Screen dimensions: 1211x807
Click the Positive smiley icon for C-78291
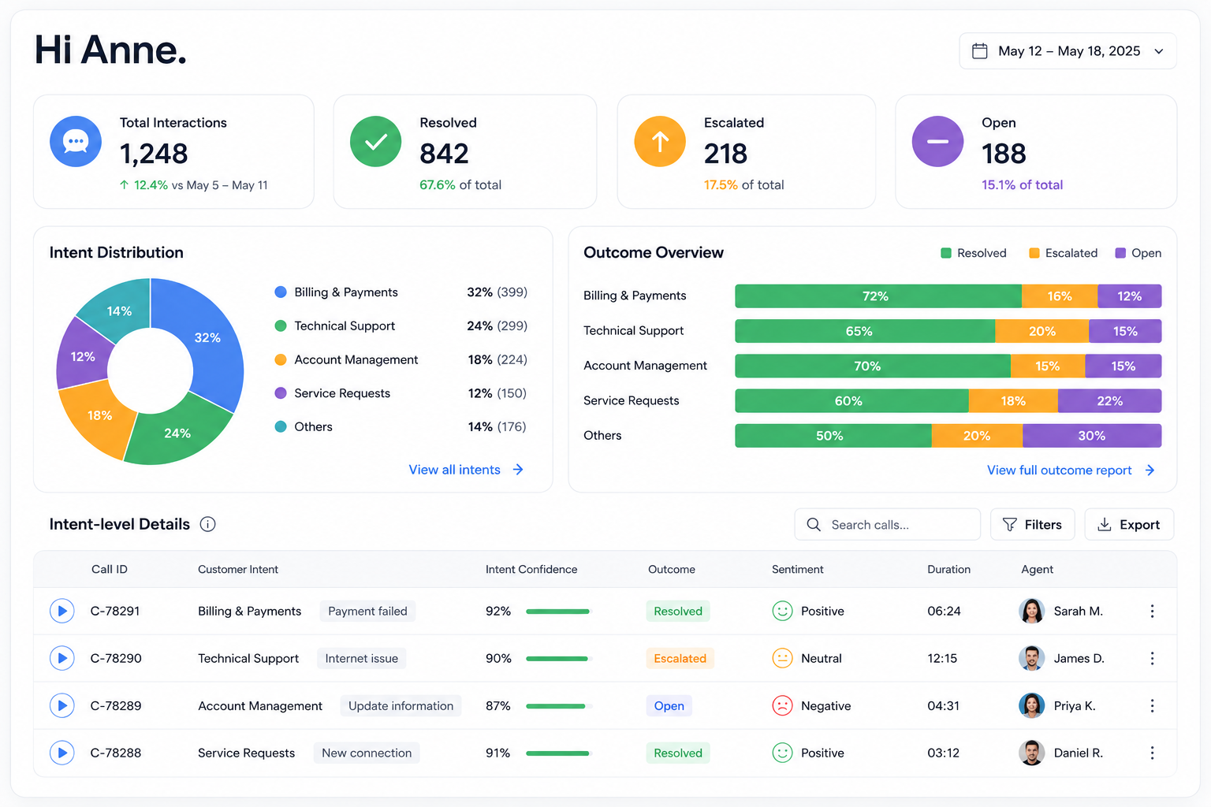pos(782,611)
